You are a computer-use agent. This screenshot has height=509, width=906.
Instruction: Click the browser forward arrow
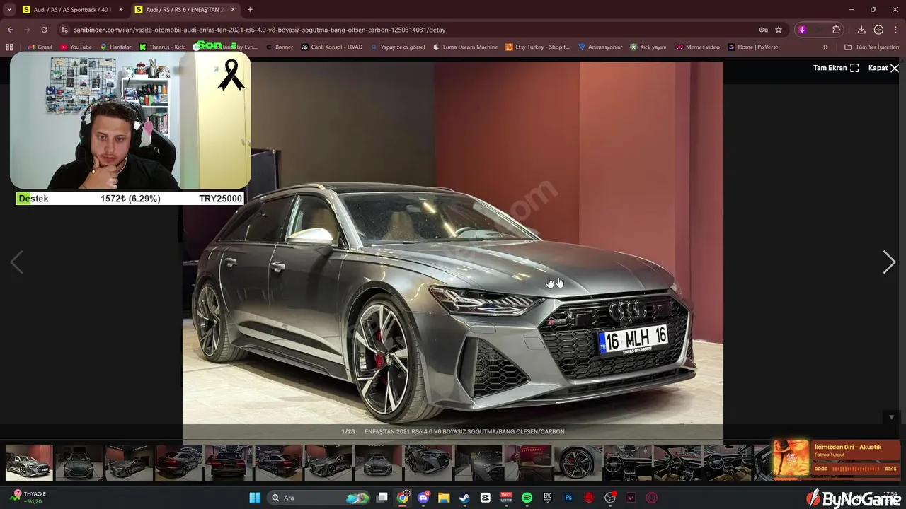tap(27, 30)
